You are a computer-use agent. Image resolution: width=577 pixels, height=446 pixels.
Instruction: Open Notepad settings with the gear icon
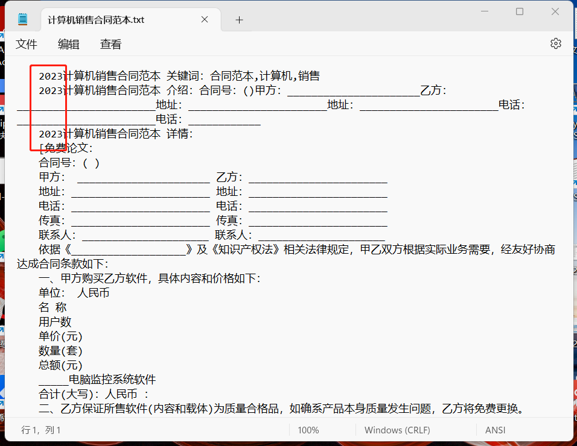click(x=555, y=43)
